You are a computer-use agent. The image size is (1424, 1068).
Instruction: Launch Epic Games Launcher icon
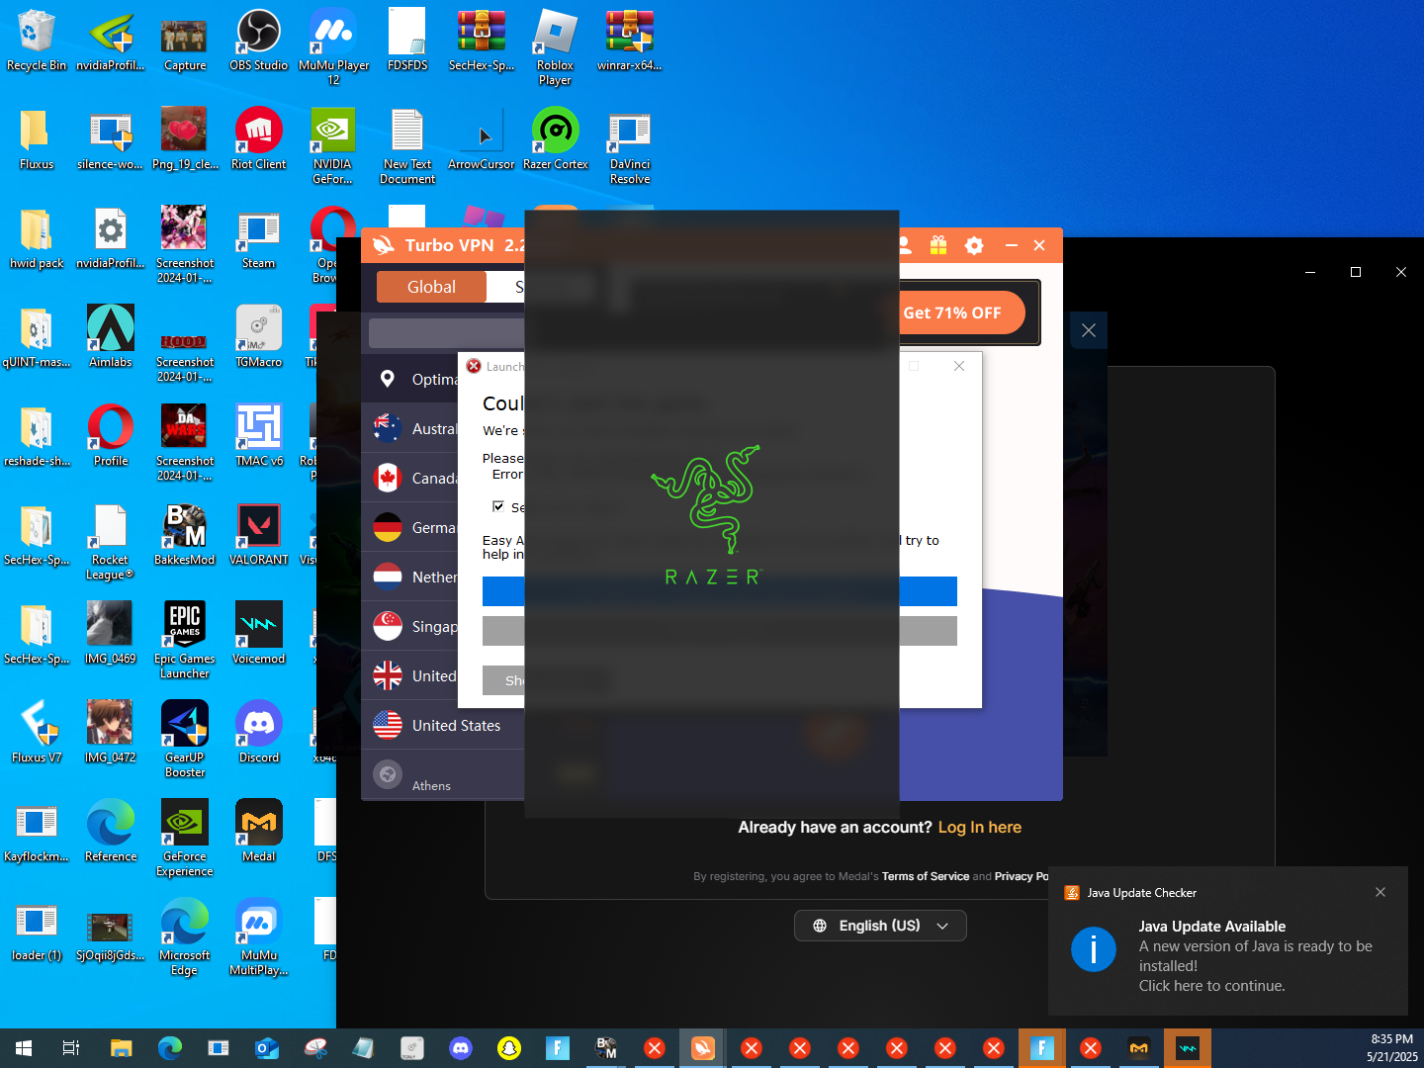184,641
